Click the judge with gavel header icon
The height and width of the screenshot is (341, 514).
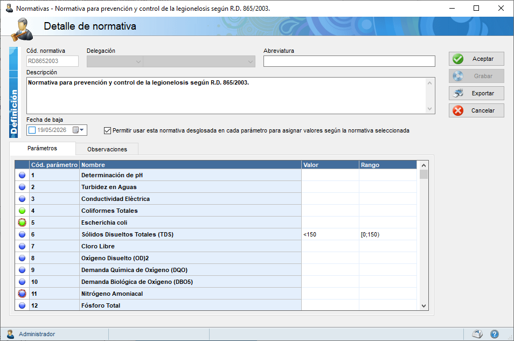coord(22,30)
